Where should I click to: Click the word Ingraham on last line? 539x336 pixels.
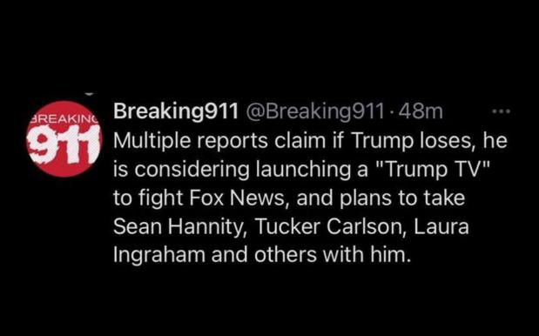pyautogui.click(x=159, y=255)
